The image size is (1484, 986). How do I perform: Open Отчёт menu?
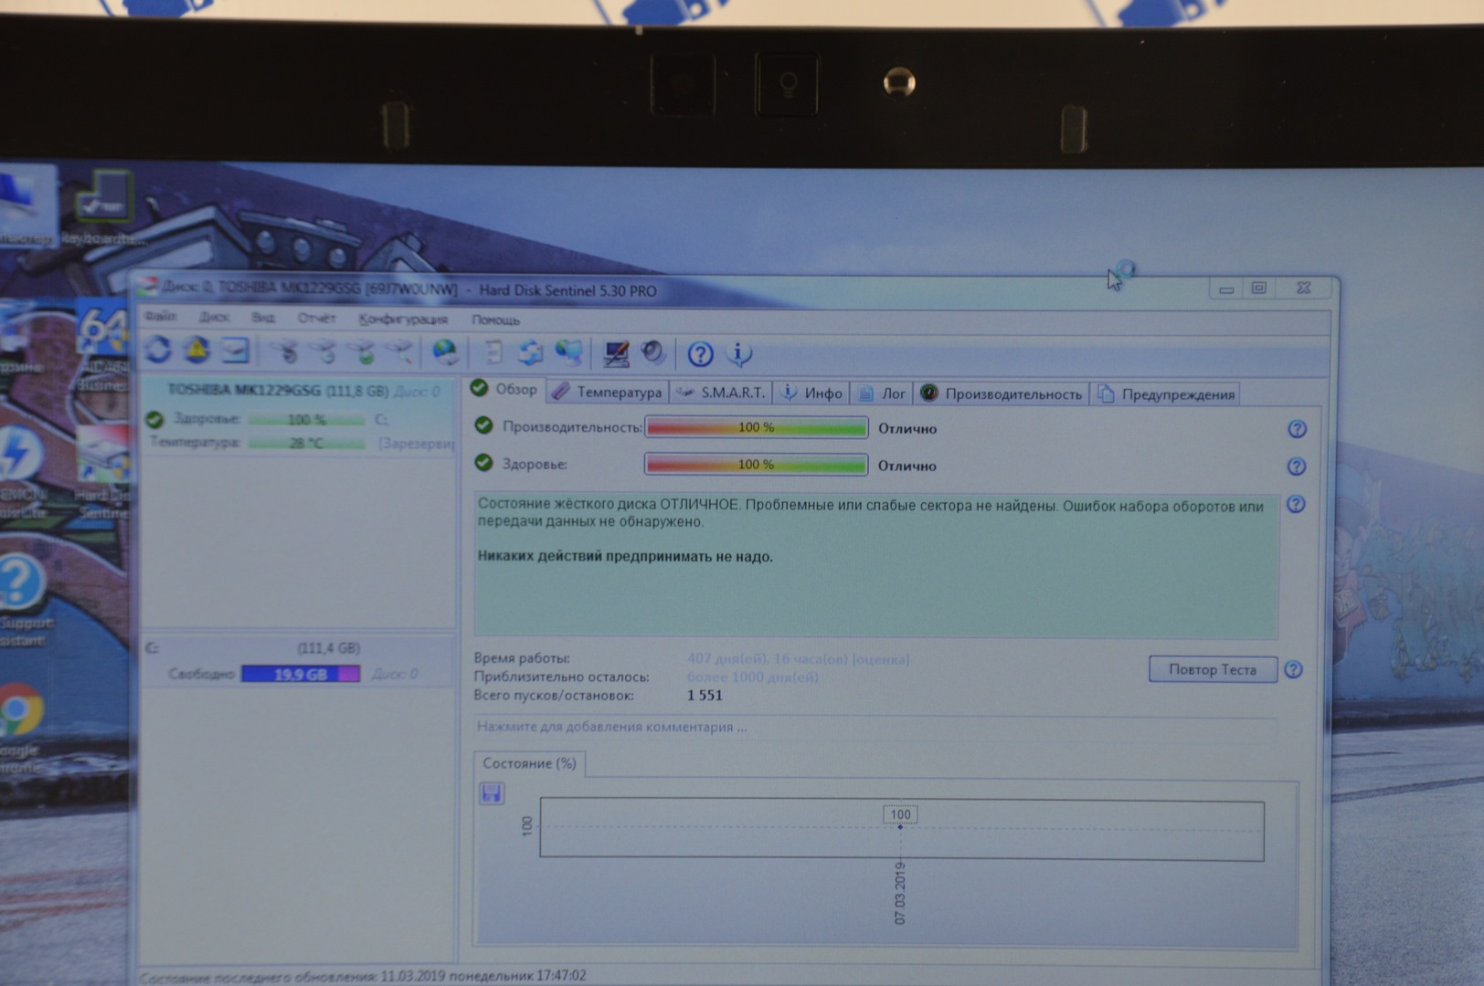pos(316,318)
